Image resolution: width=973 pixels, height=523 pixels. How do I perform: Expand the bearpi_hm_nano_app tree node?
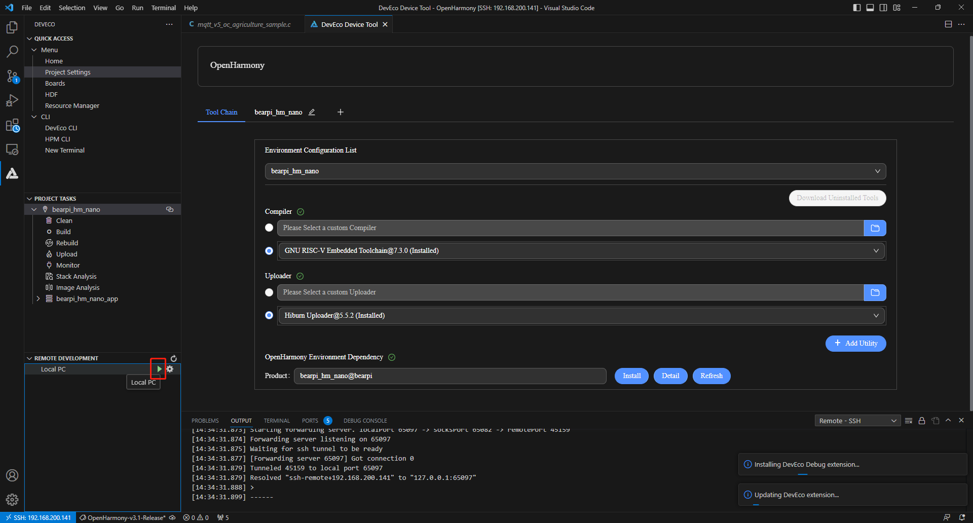pyautogui.click(x=38, y=298)
